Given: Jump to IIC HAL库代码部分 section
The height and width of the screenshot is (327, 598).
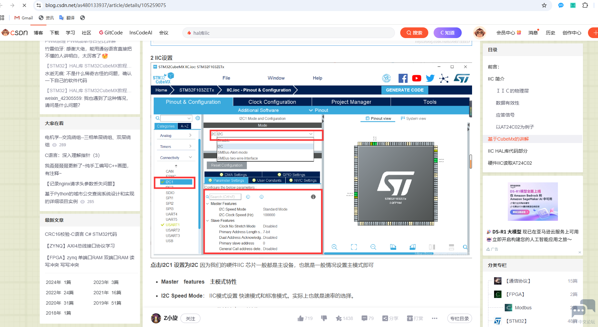Looking at the screenshot, I should (x=507, y=151).
